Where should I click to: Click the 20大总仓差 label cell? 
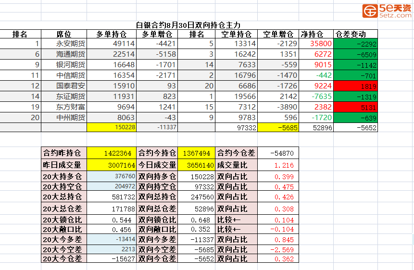click(x=64, y=209)
